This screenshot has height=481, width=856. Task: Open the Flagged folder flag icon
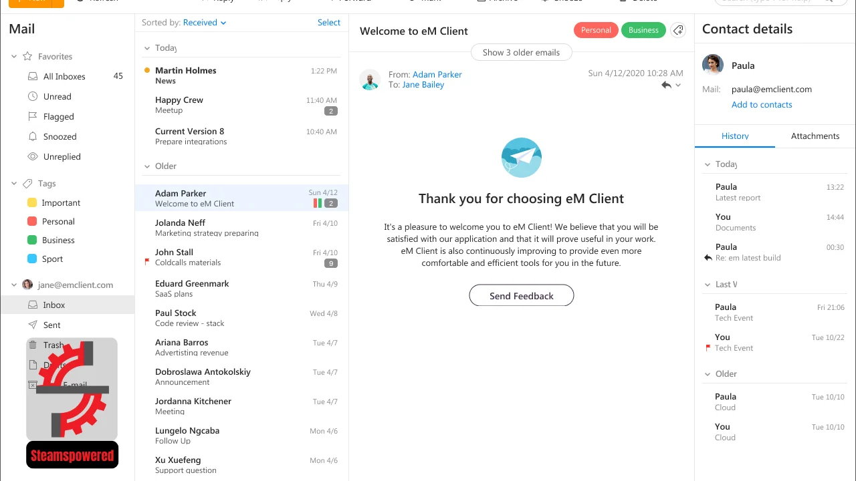tap(32, 116)
